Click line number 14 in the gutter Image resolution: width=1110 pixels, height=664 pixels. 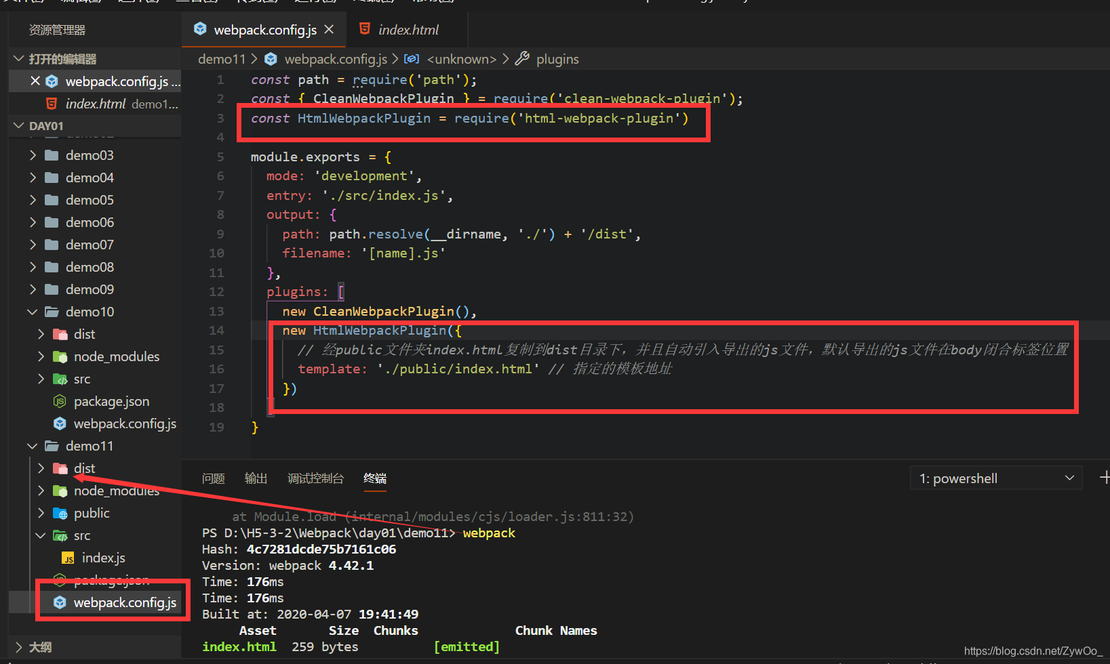pos(216,331)
